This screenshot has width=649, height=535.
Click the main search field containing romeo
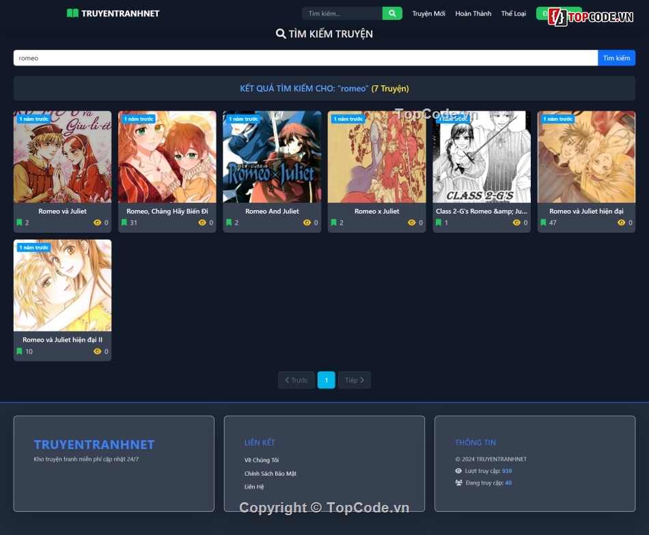(305, 58)
